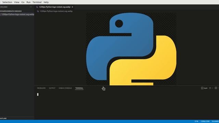The image size is (219, 123).
Task: Click the file size entry in status bar
Action: coord(215,121)
